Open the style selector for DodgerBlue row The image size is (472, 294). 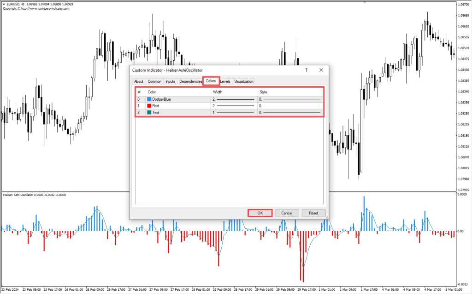[290, 99]
